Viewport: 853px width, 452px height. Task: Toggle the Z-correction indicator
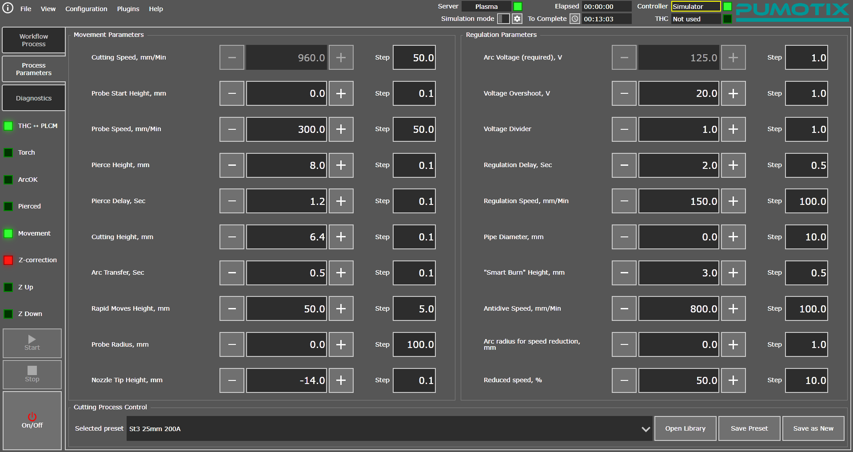pyautogui.click(x=8, y=260)
